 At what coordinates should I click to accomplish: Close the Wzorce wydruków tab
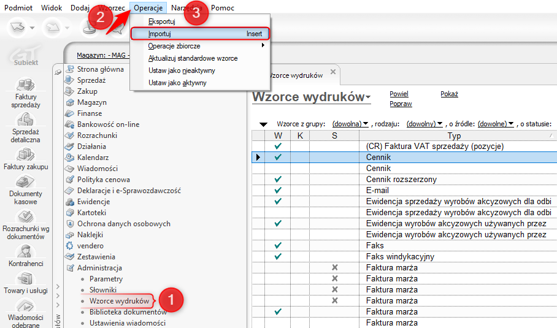[x=333, y=72]
